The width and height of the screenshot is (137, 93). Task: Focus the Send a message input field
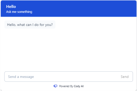coord(68,76)
